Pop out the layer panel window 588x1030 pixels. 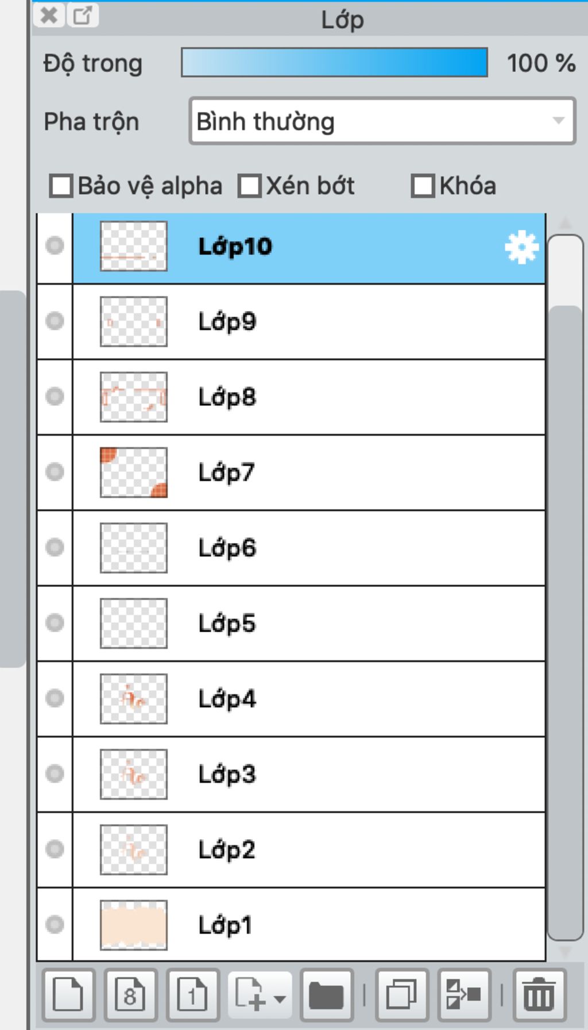(x=83, y=15)
